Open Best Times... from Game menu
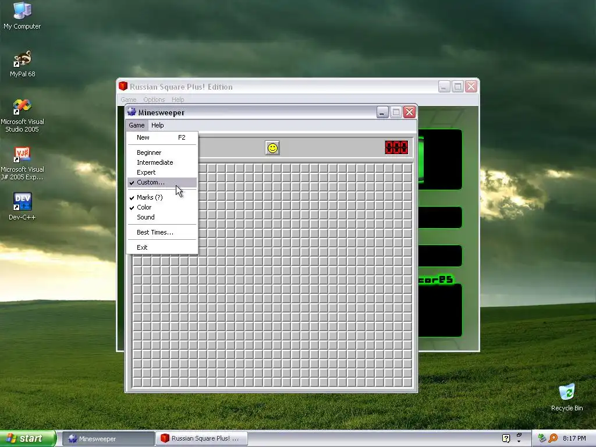Image resolution: width=596 pixels, height=447 pixels. [x=162, y=232]
